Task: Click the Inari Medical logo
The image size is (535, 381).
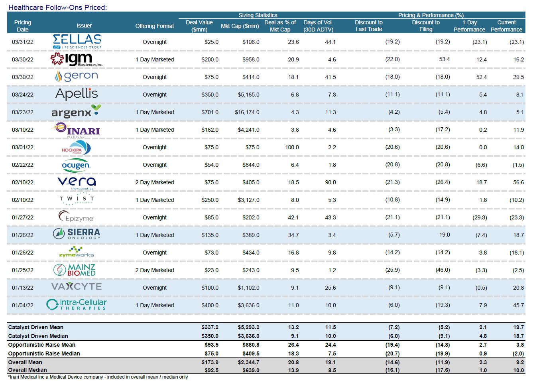Action: 75,130
